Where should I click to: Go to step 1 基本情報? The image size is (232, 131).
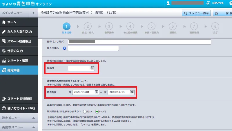coord(66,26)
